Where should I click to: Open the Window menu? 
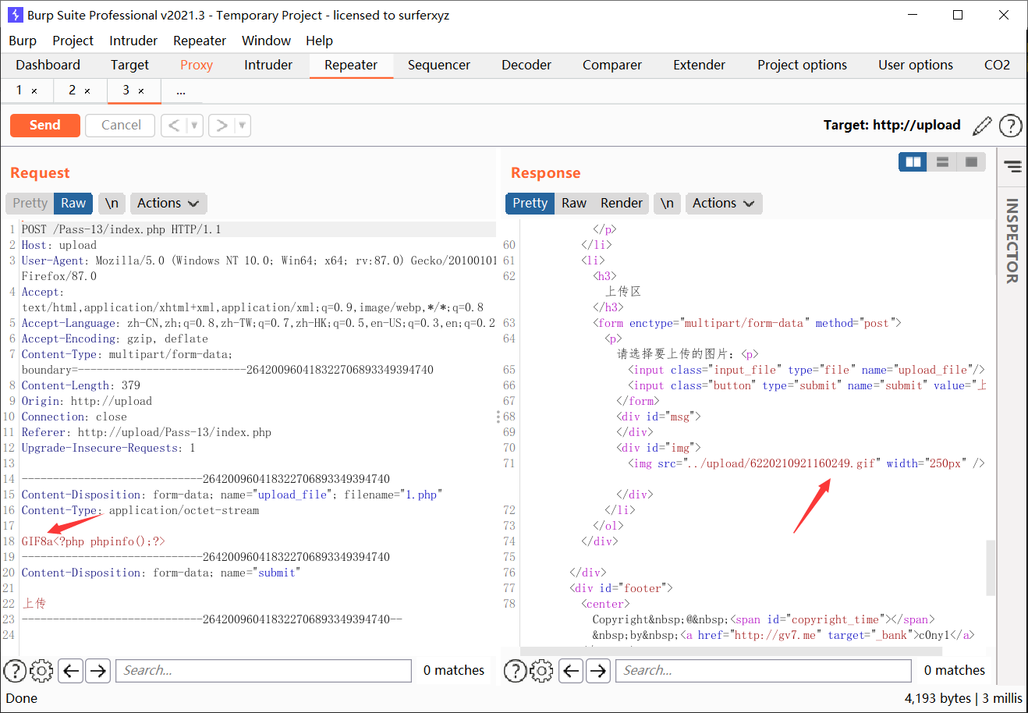coord(266,41)
